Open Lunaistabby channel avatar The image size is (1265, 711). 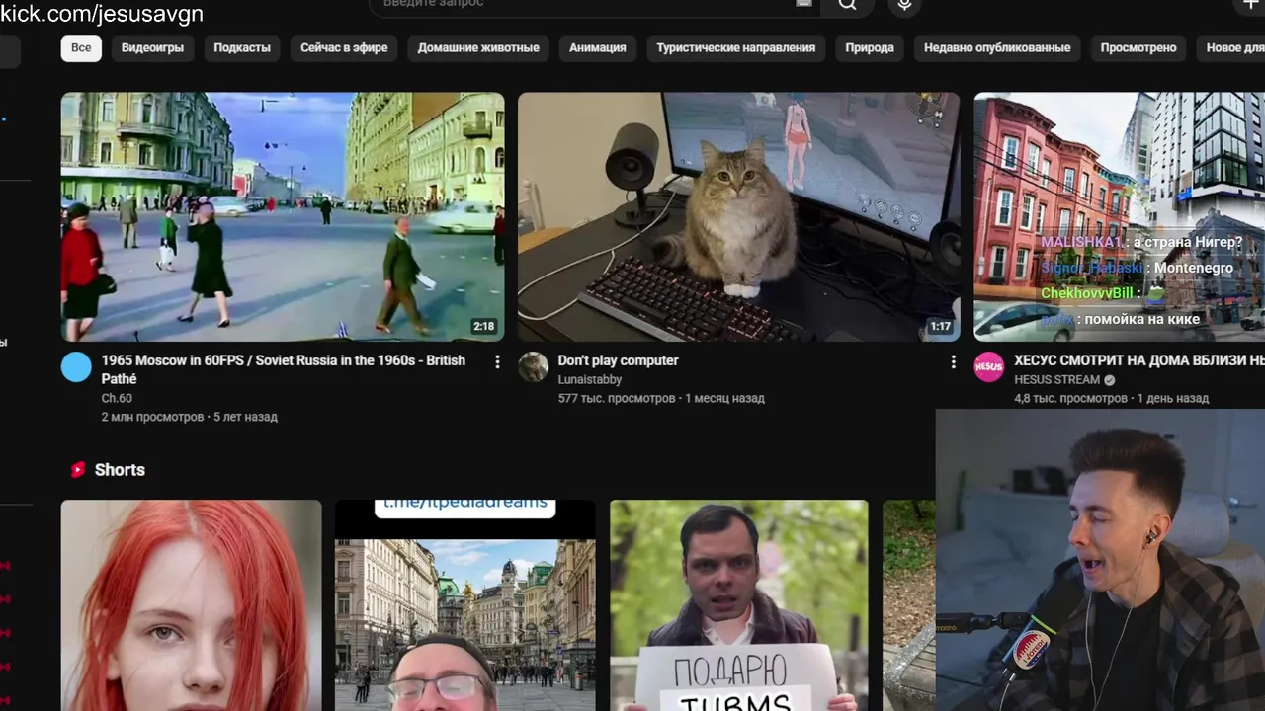click(534, 367)
